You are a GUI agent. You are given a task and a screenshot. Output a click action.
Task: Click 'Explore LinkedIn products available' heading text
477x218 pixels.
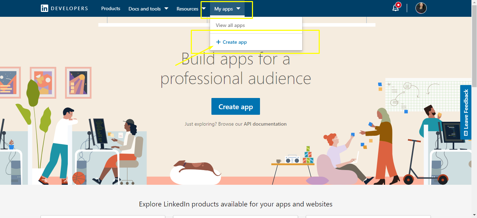[236, 204]
